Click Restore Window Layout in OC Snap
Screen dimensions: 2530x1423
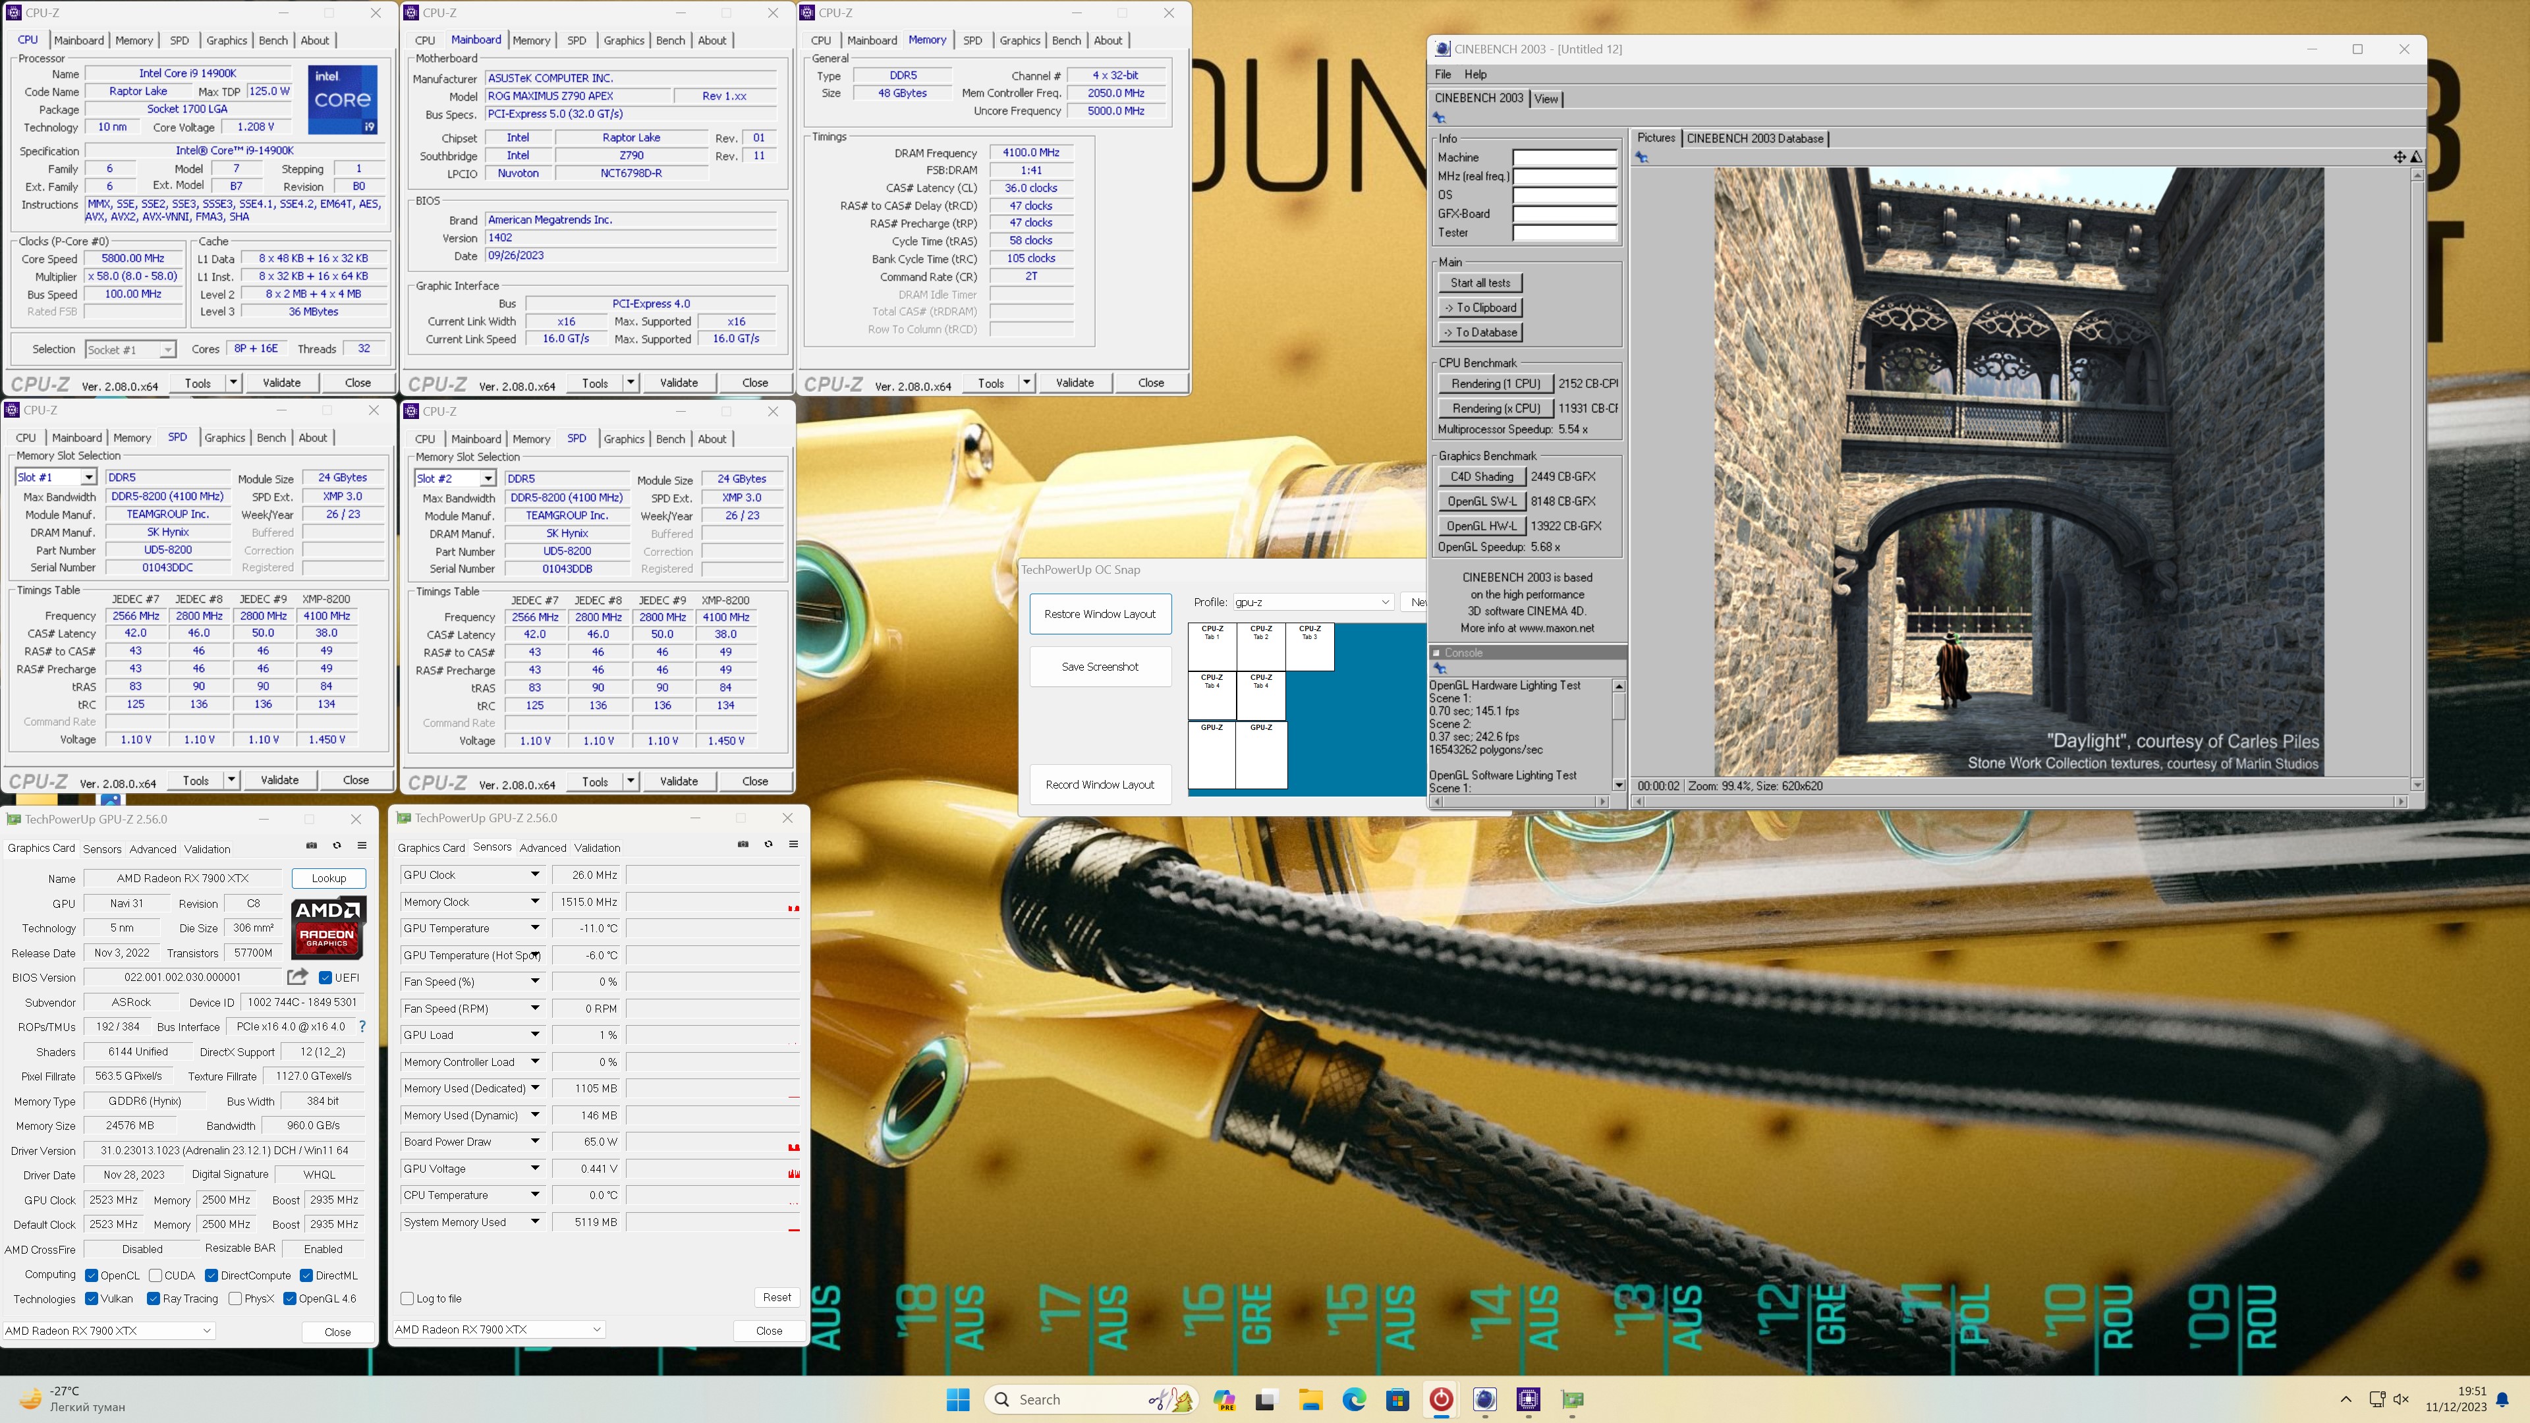pos(1100,614)
